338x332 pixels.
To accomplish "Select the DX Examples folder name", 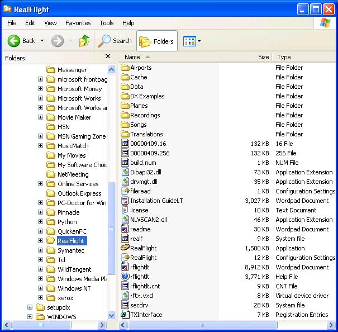I will pos(147,96).
